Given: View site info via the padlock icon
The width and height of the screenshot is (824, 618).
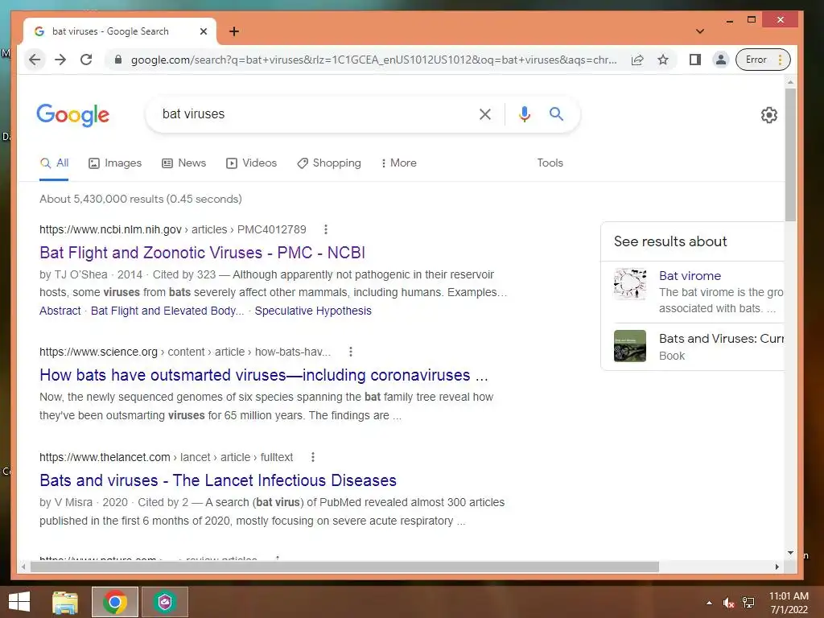Looking at the screenshot, I should tap(118, 60).
